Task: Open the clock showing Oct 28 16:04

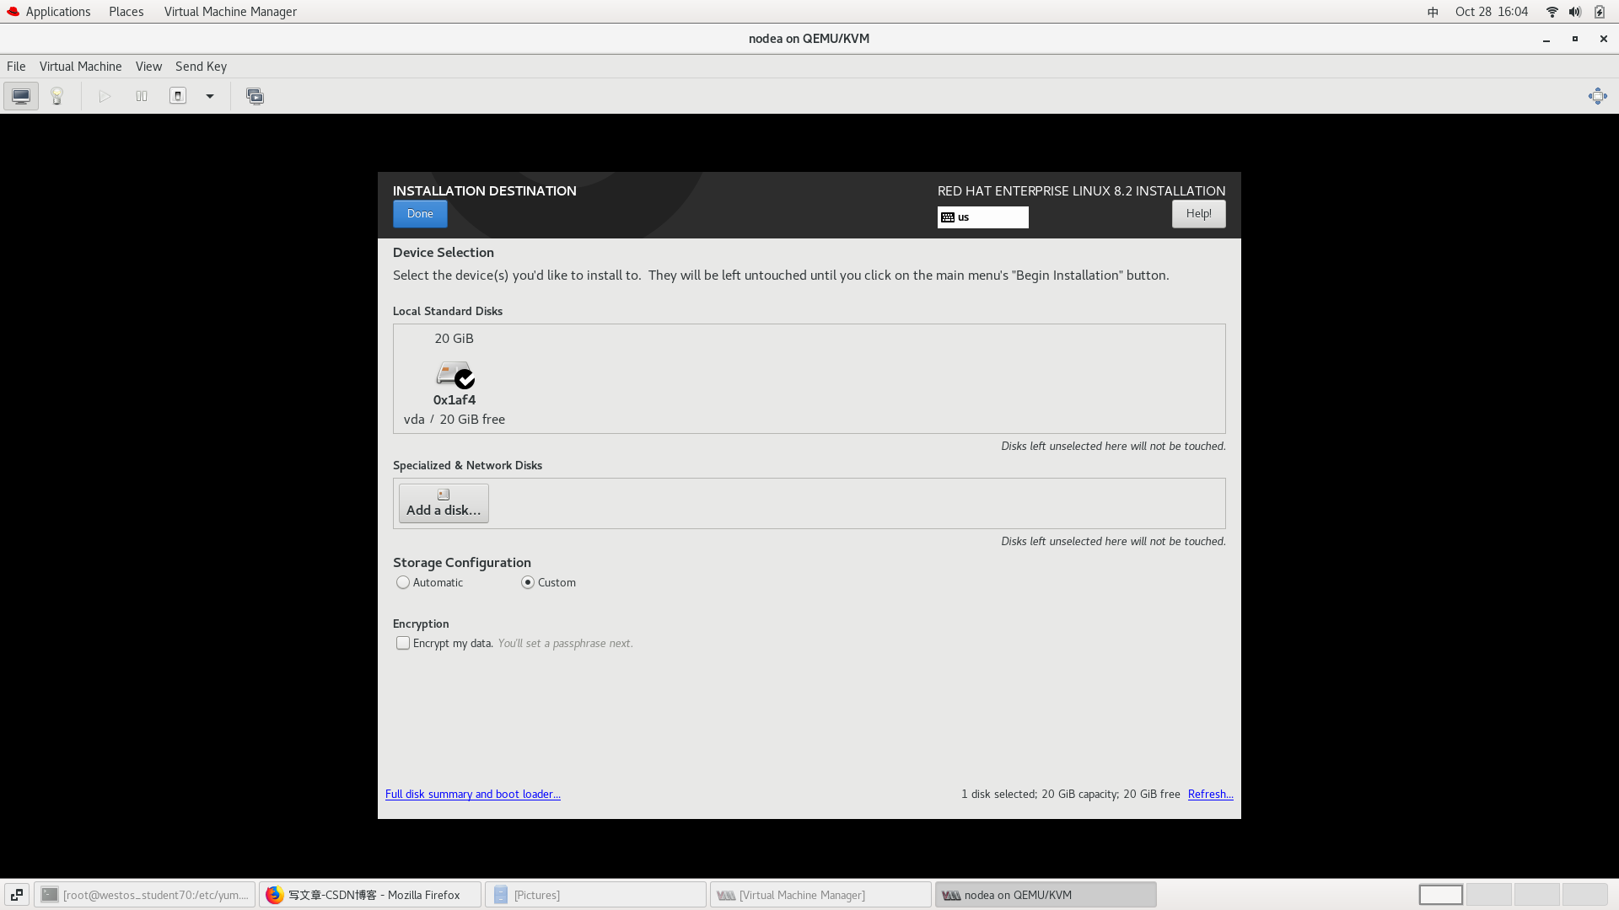Action: click(1491, 12)
